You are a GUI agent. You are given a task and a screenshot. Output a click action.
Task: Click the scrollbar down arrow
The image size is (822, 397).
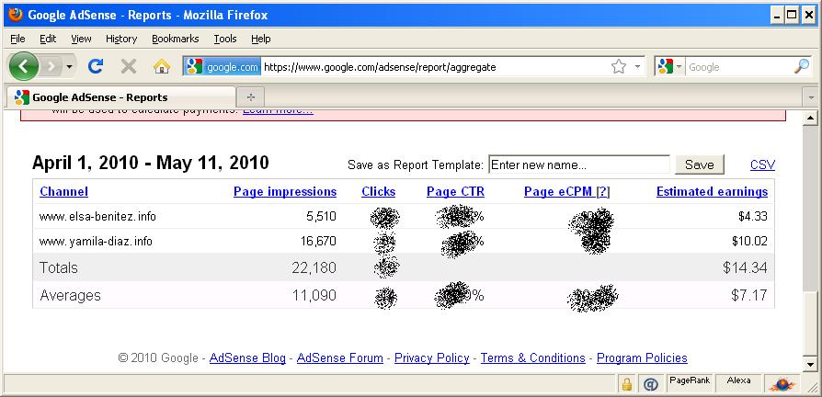click(810, 364)
